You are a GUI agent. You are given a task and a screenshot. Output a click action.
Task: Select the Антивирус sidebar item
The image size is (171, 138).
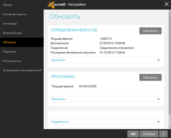(10, 23)
